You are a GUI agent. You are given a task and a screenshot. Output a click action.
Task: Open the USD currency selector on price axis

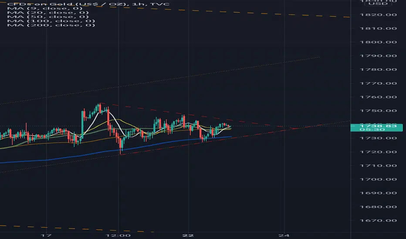pyautogui.click(x=378, y=3)
